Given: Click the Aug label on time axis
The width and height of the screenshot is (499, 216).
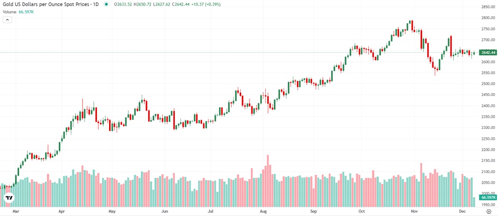Looking at the screenshot, I should (263, 211).
